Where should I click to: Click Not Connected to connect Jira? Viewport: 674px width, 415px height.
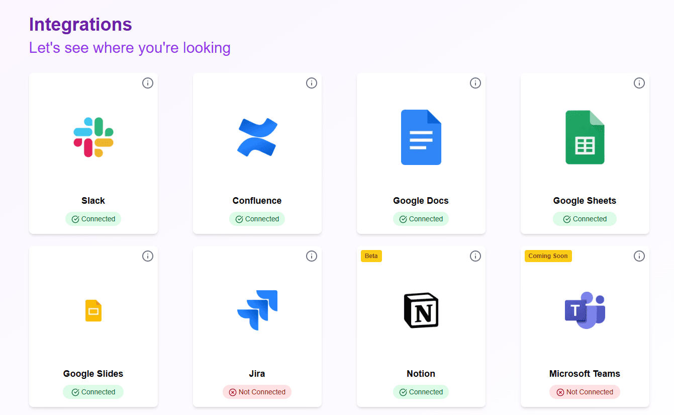point(257,391)
